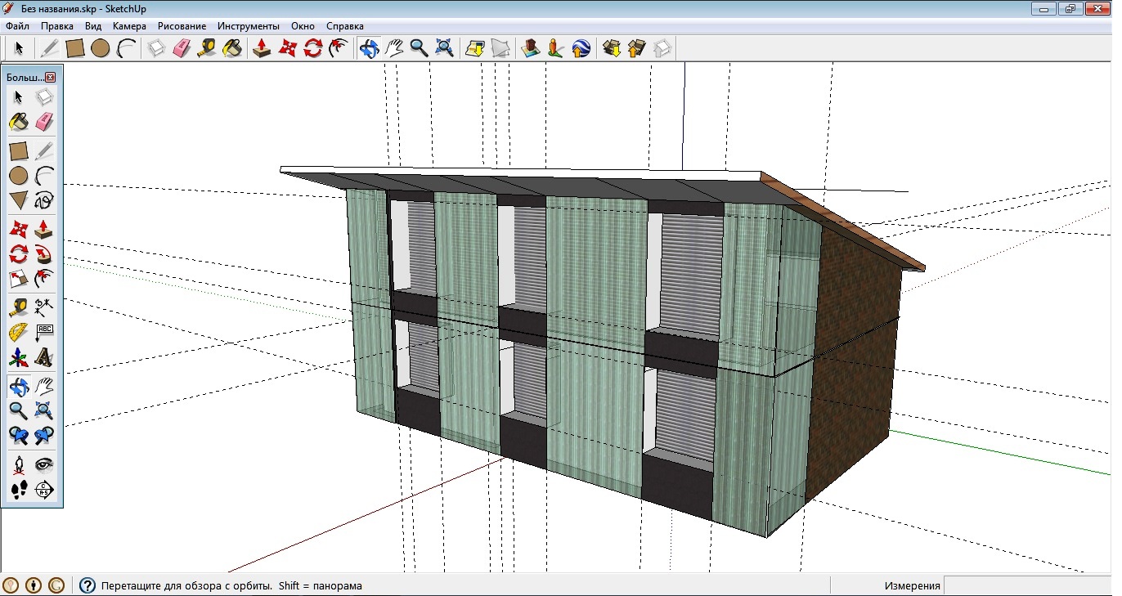Click the help question mark in status bar
Screen dimensions: 1122x596
click(88, 585)
